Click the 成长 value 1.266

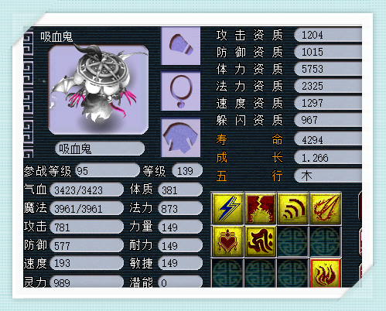click(x=328, y=157)
